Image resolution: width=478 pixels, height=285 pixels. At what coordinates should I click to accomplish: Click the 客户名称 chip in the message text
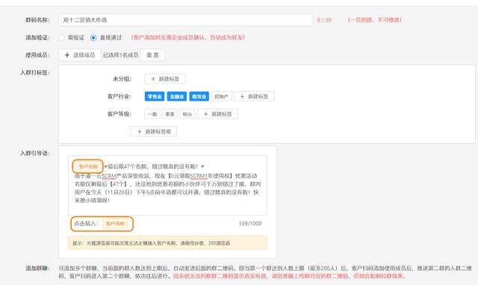[x=88, y=166]
